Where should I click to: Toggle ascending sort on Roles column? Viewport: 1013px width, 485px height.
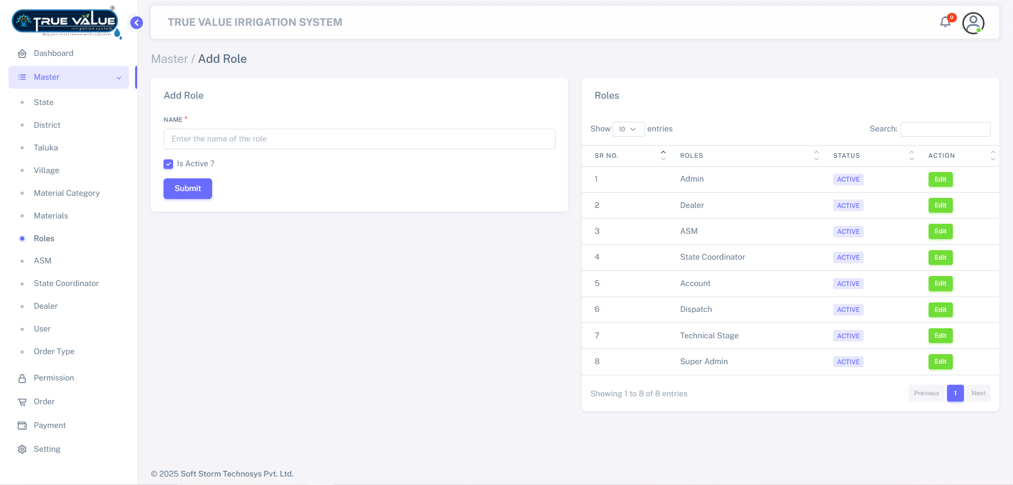coord(816,153)
